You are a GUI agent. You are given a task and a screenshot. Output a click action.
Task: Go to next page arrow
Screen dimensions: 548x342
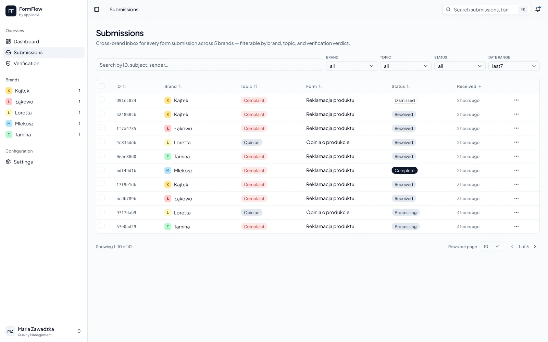535,247
